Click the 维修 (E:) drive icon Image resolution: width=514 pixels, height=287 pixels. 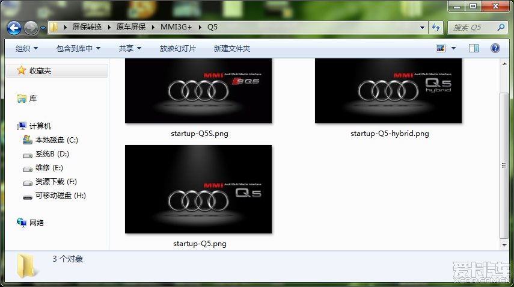pos(28,169)
